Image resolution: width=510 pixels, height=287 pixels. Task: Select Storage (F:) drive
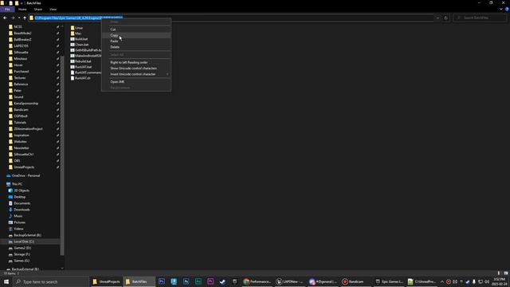click(22, 254)
